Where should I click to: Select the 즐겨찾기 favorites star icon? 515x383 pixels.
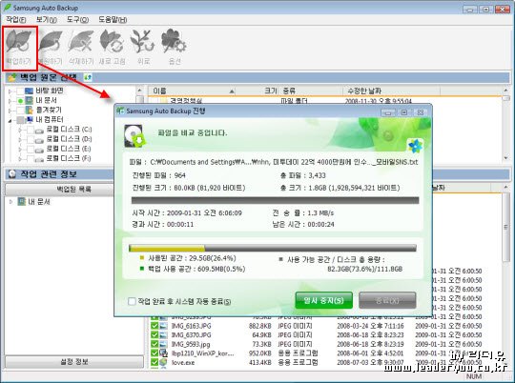(29, 110)
